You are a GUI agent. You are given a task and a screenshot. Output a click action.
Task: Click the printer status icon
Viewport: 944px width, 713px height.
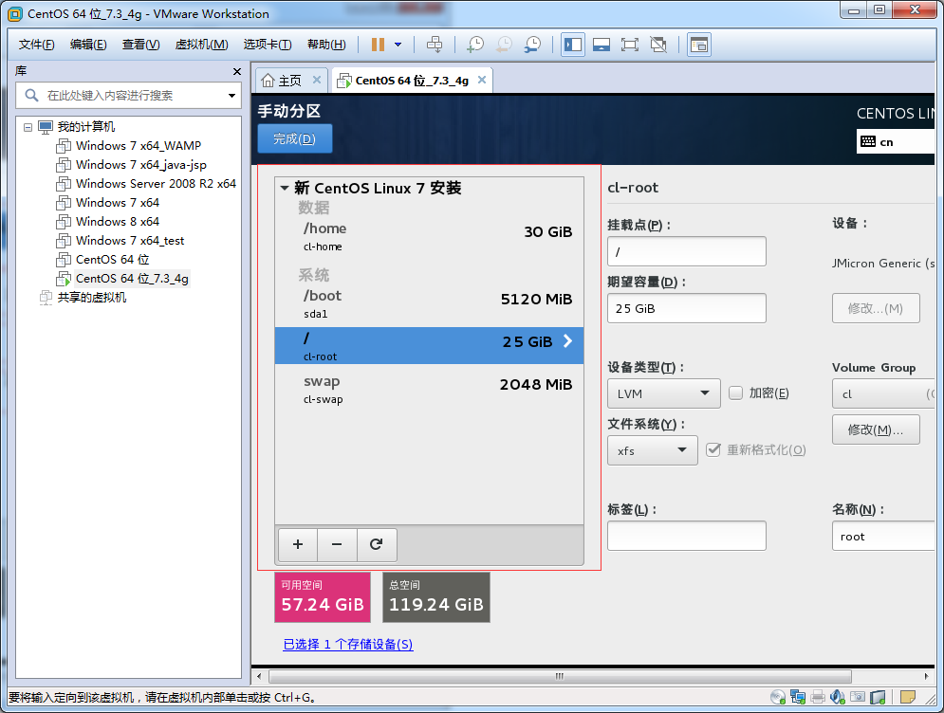[x=818, y=697]
